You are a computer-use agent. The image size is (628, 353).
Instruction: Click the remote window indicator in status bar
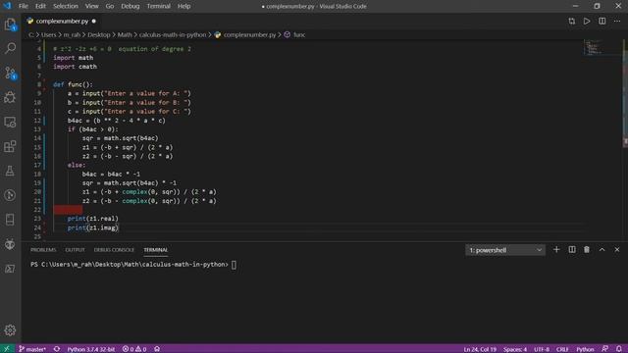(7, 349)
